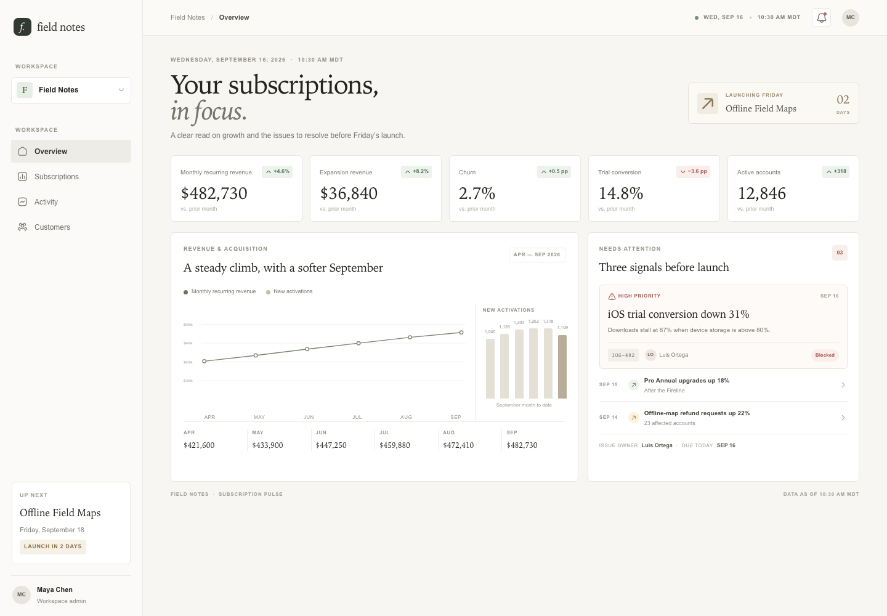The image size is (887, 616).
Task: Click the Overview home icon in sidebar
Action: tap(23, 152)
